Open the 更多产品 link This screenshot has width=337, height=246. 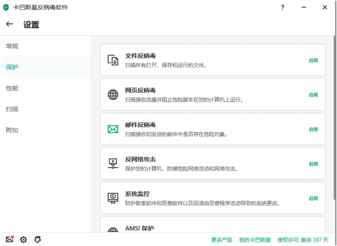[221, 240]
